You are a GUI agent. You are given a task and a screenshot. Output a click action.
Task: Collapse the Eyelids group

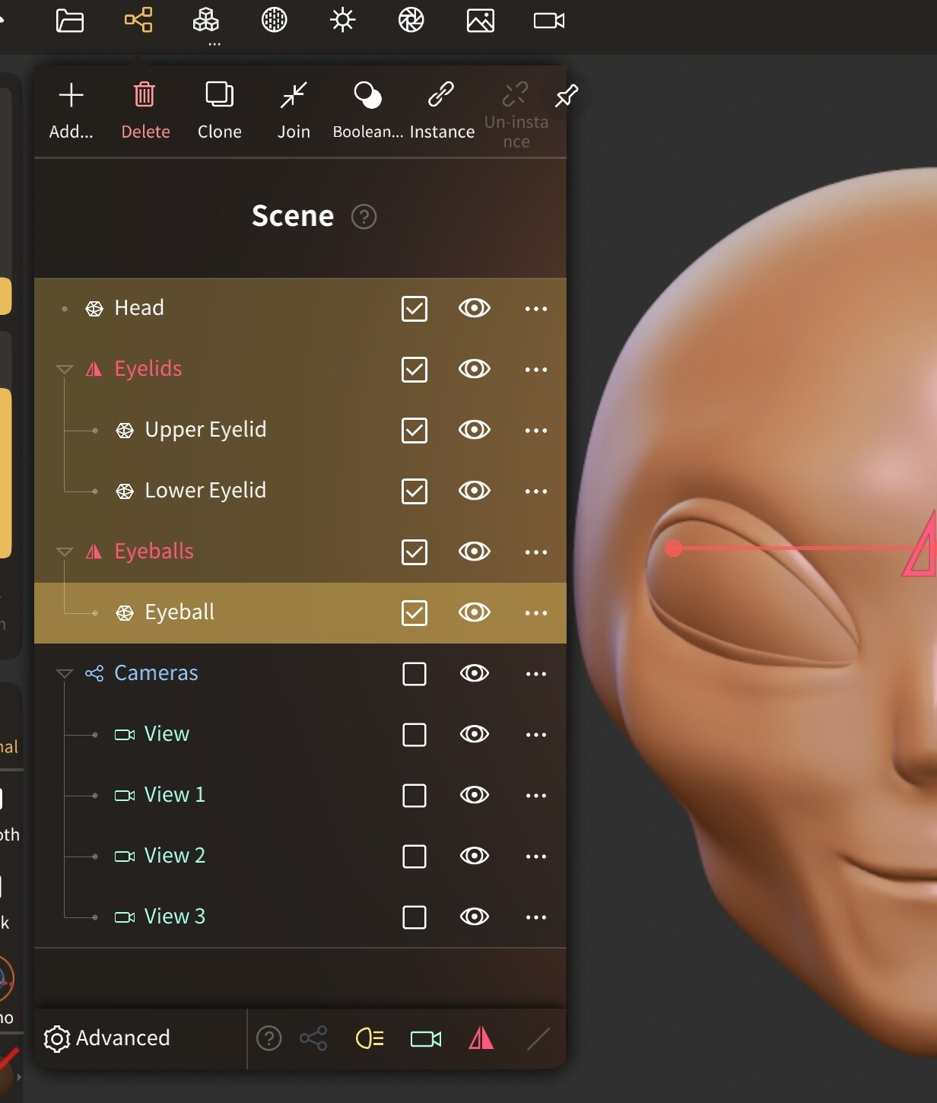point(65,370)
